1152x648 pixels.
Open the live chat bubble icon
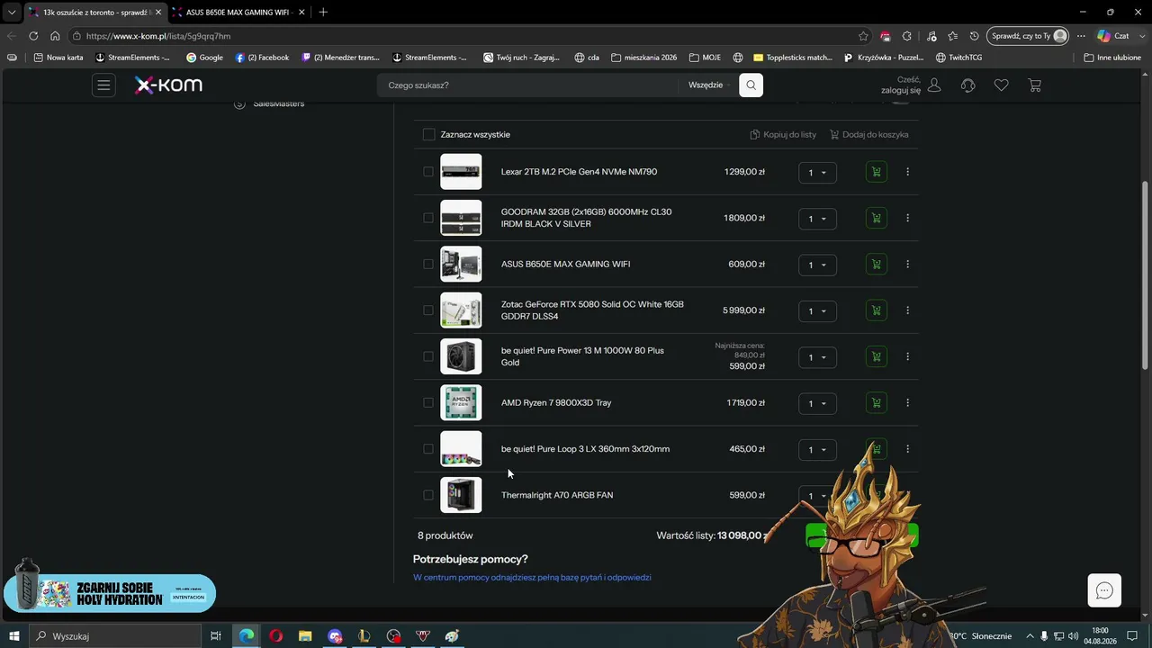[1104, 590]
